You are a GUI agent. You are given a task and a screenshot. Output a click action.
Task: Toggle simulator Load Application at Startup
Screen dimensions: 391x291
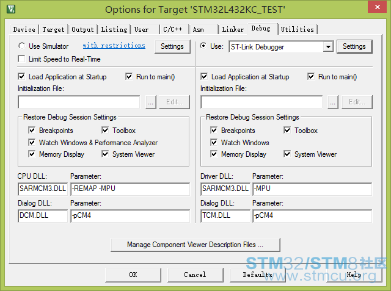click(22, 76)
